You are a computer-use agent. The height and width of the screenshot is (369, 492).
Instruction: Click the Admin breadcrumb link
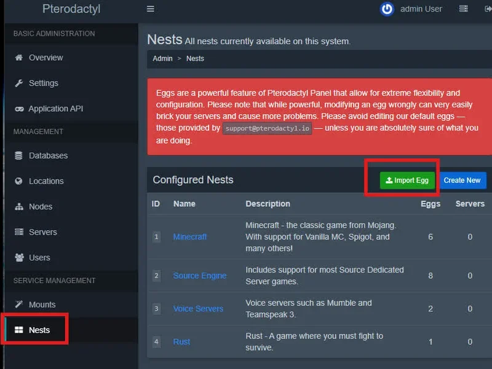(x=162, y=58)
